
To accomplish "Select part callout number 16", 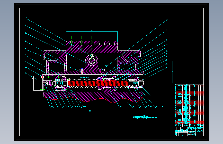I will pyautogui.click(x=166, y=54).
